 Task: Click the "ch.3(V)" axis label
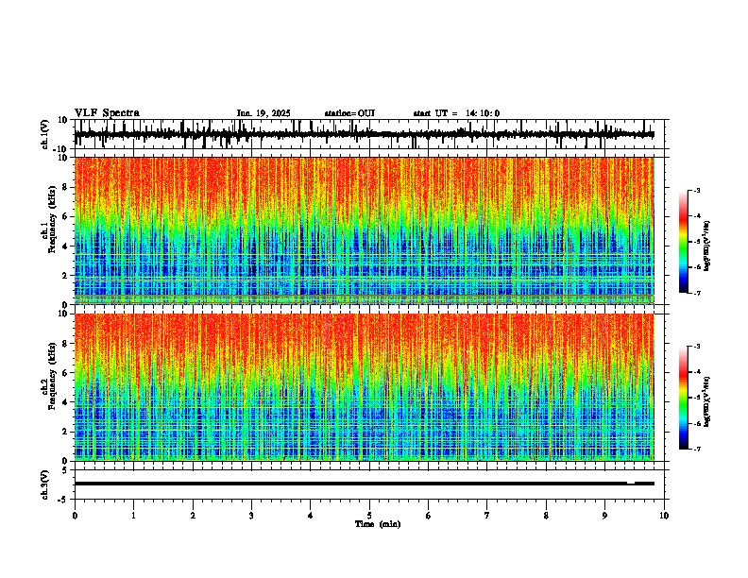44,485
